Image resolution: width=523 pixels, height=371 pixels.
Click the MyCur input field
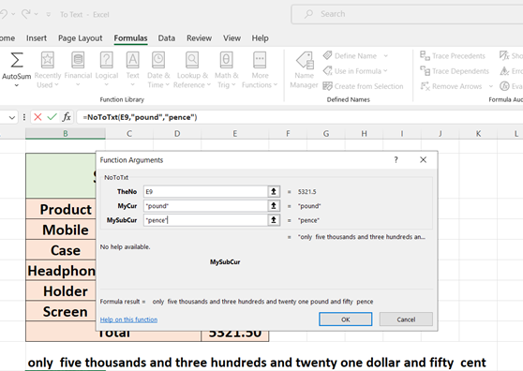pyautogui.click(x=206, y=206)
